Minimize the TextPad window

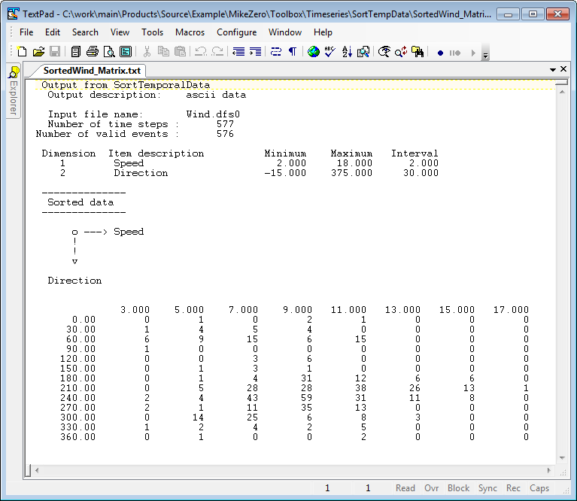(x=509, y=14)
